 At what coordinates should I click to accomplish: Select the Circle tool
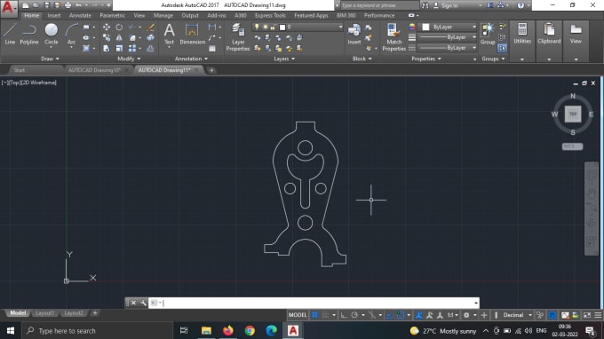pyautogui.click(x=51, y=35)
